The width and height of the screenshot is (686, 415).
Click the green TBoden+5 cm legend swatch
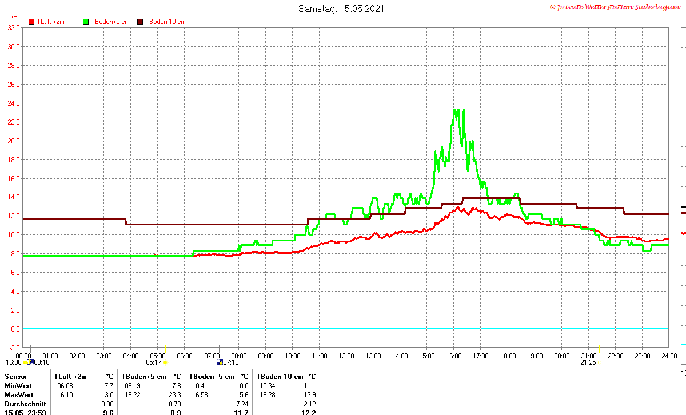(86, 22)
